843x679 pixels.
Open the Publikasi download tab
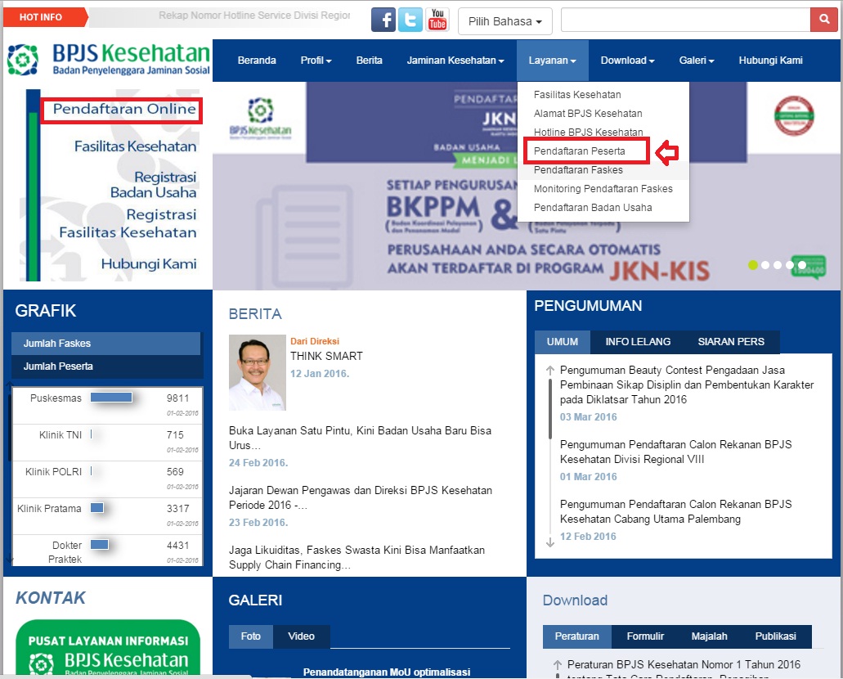coord(775,636)
